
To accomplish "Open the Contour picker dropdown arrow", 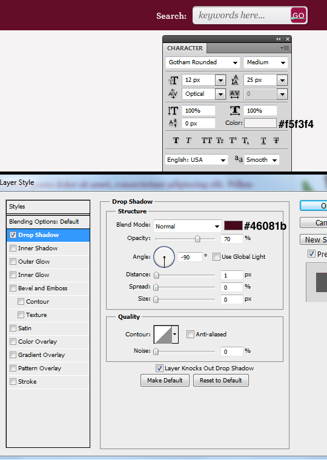I will pyautogui.click(x=175, y=334).
